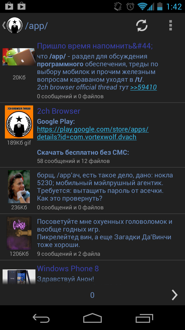Open the 2ch Browser thread title
This screenshot has height=330, width=185.
pyautogui.click(x=59, y=111)
